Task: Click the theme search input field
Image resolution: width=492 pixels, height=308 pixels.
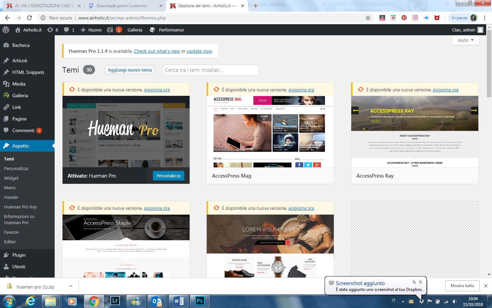Action: [x=210, y=70]
